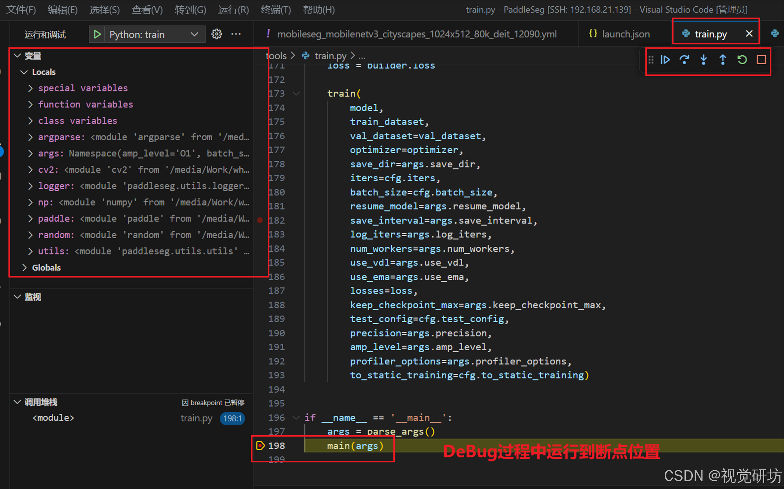
Task: Click line number 190 in the gutter
Action: click(x=276, y=333)
